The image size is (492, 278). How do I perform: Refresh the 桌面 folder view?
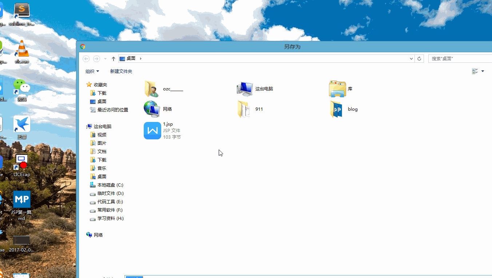click(419, 58)
